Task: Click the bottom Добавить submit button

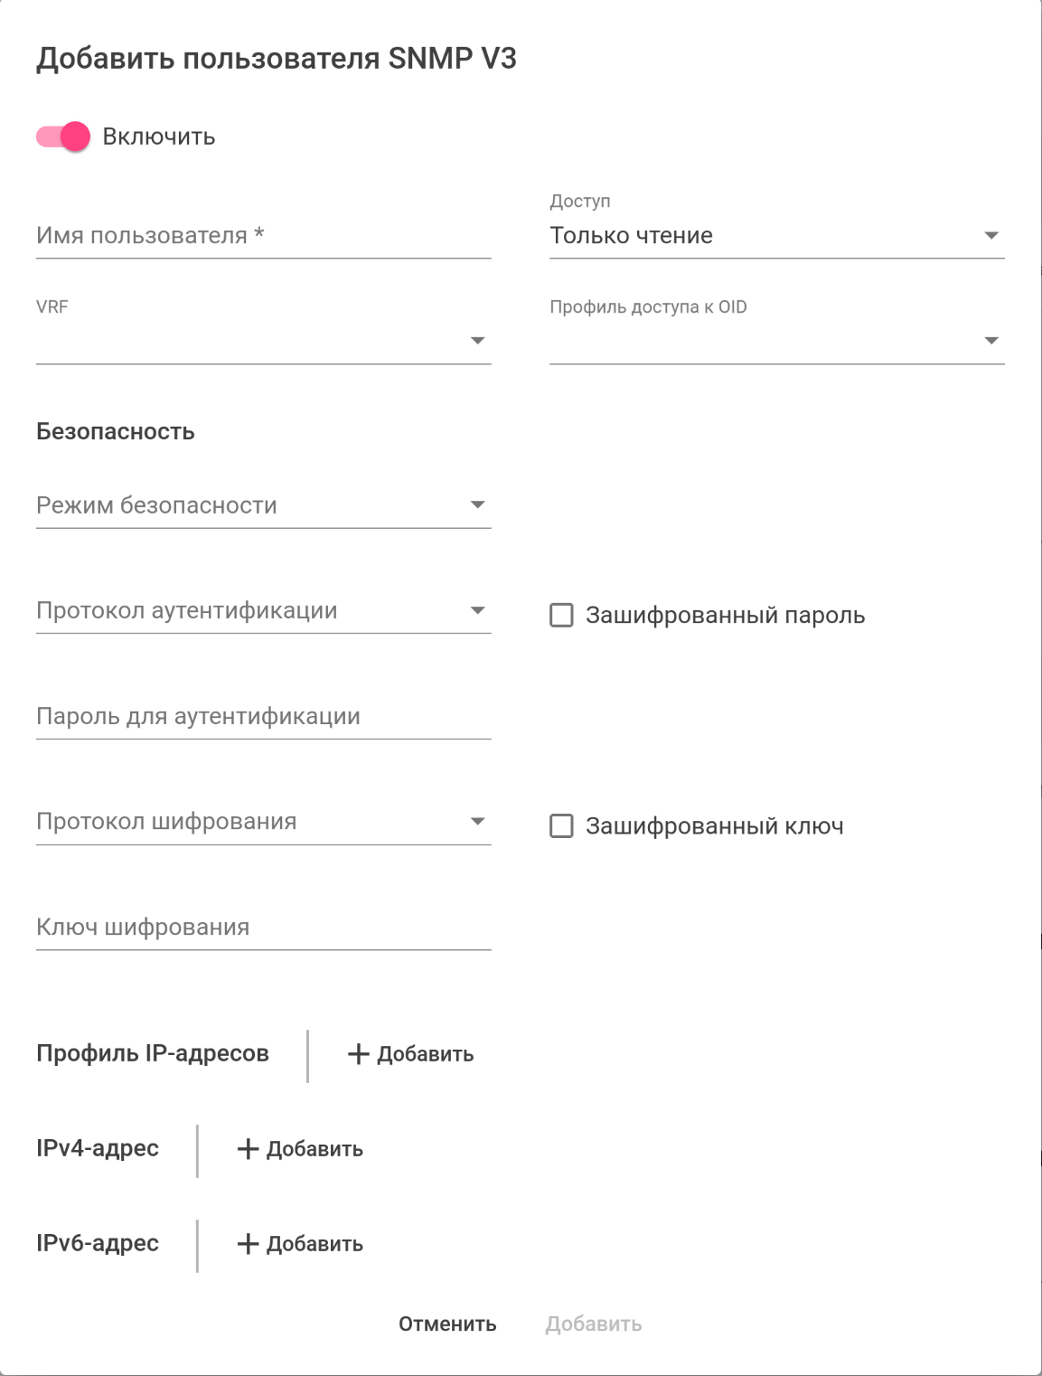Action: (x=593, y=1324)
